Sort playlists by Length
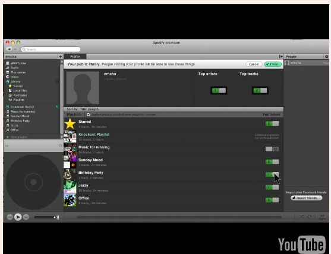Screen dimensions: 331x254 (x=93, y=109)
